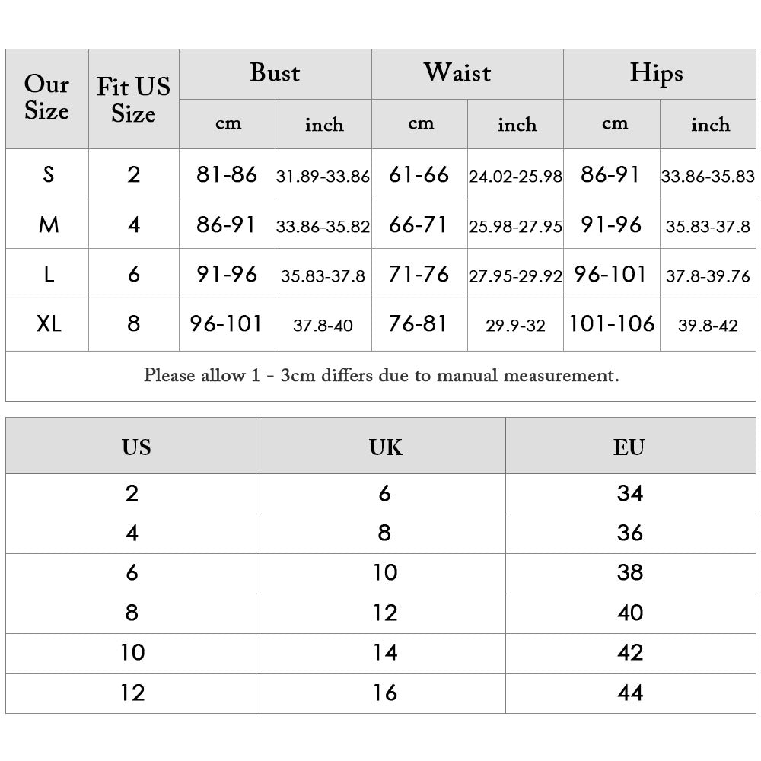Click the UK header in conversion table
This screenshot has width=761, height=761.
[x=385, y=447]
